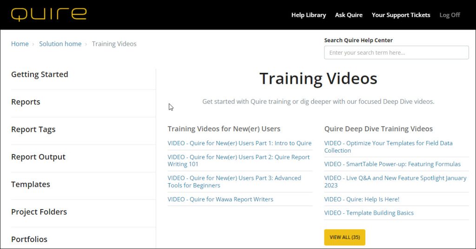Click the 'Get started with Quire training' description text
The width and height of the screenshot is (476, 249).
(x=318, y=102)
